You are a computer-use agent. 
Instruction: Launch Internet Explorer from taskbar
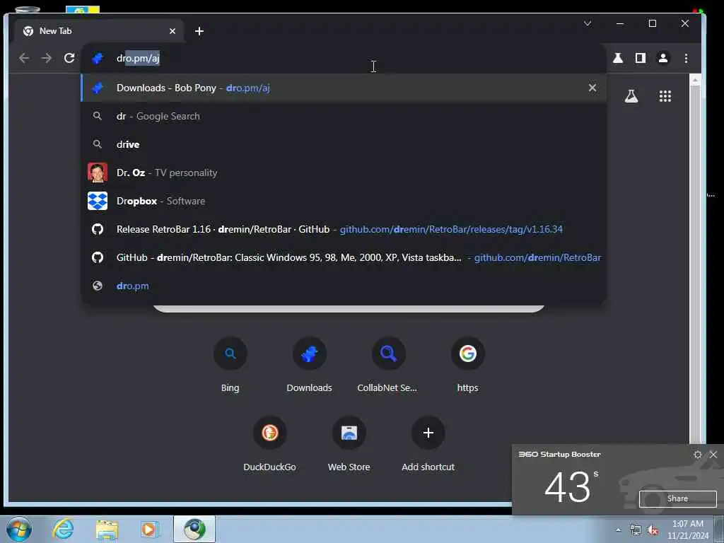click(x=63, y=529)
